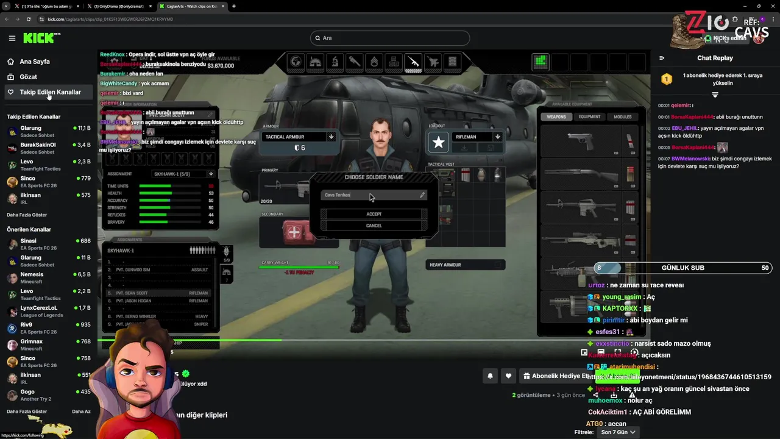Click the green video progress bar

pyautogui.click(x=190, y=340)
